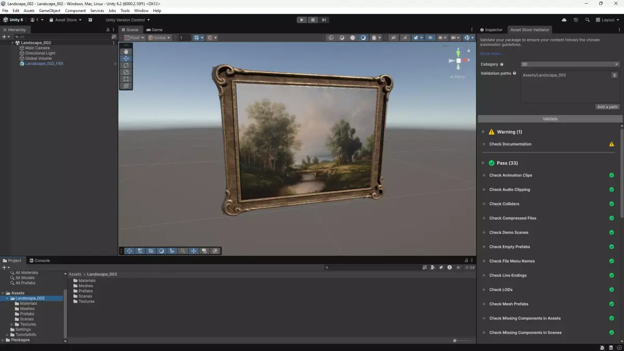This screenshot has height=351, width=624.
Task: Remove Assets/Landscape_002 path with X
Action: (614, 75)
